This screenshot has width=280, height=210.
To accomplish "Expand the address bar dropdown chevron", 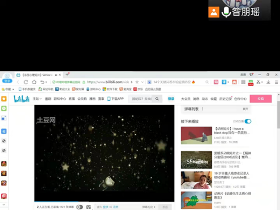I will [142, 82].
